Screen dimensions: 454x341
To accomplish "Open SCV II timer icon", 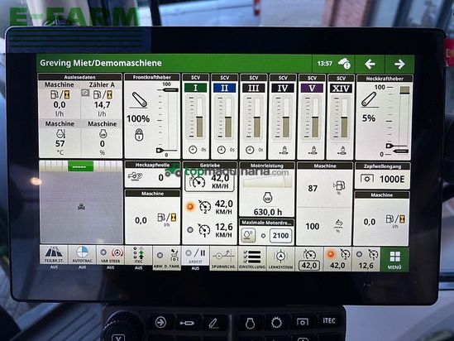I will 222,150.
